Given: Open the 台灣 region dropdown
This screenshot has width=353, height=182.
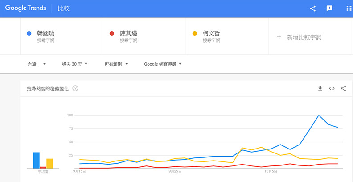Looking at the screenshot, I should (x=37, y=64).
